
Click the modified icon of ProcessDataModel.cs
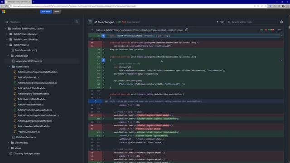point(15,132)
